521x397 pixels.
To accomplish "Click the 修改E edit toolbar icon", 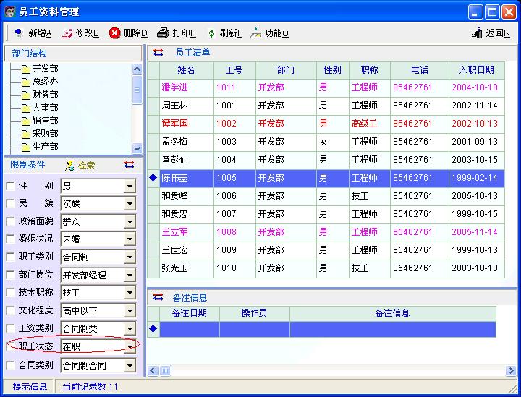I will pyautogui.click(x=67, y=33).
